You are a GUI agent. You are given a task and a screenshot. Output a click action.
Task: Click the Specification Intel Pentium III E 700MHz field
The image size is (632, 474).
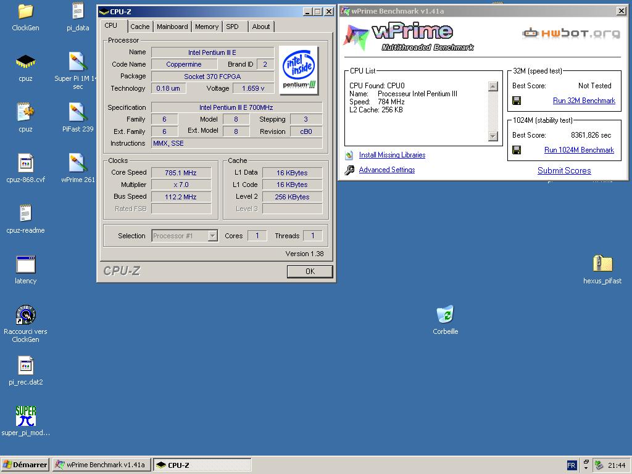coord(236,107)
